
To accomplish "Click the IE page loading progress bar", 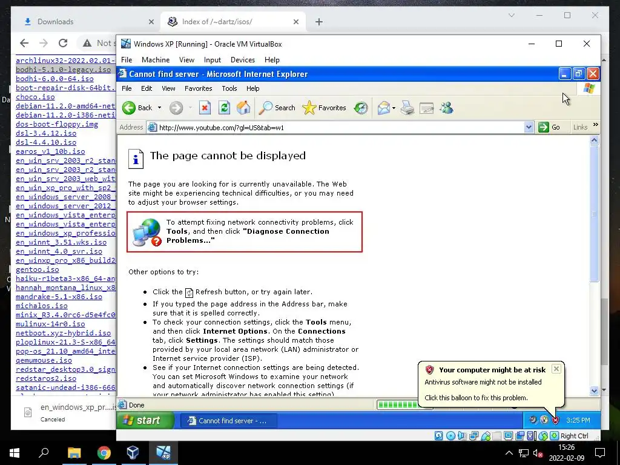I will tap(397, 404).
